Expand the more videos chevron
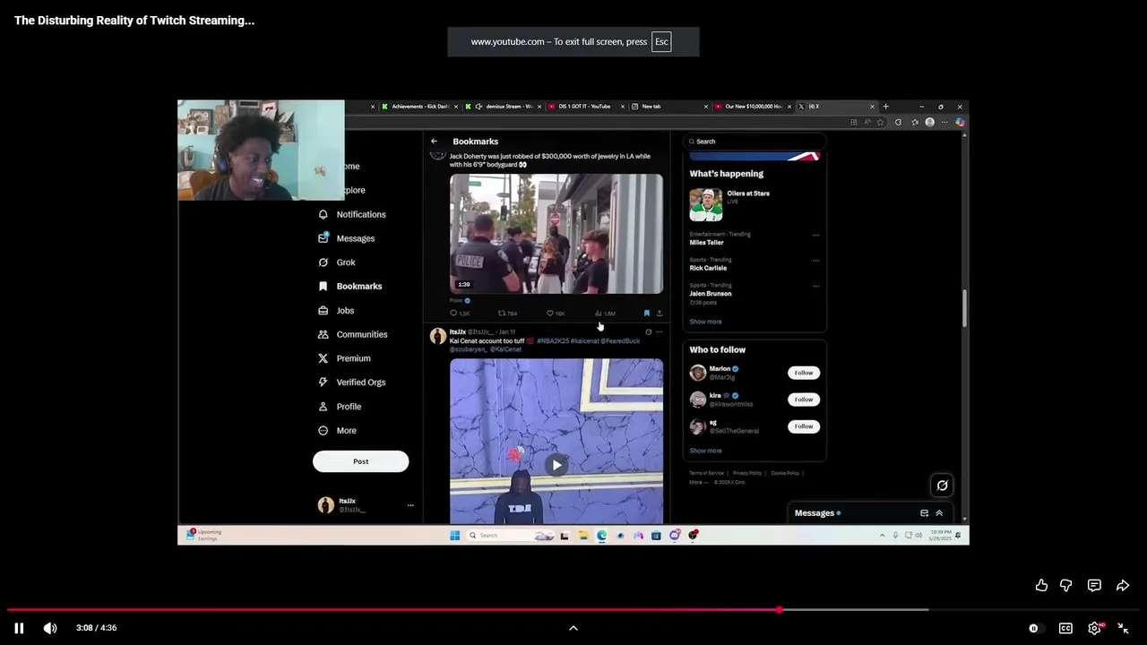This screenshot has height=645, width=1147. click(x=573, y=628)
